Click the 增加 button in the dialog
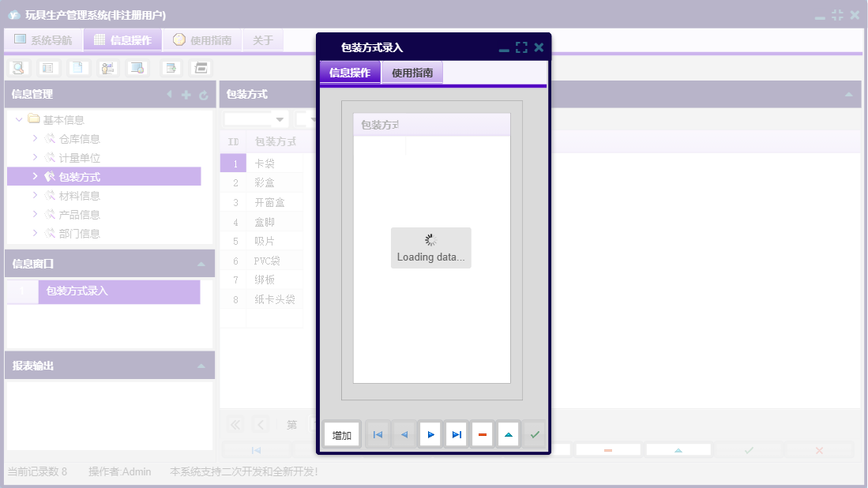The height and width of the screenshot is (488, 868). click(x=341, y=435)
